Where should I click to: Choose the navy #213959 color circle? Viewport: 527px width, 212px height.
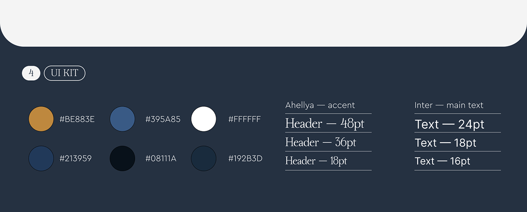click(x=41, y=158)
